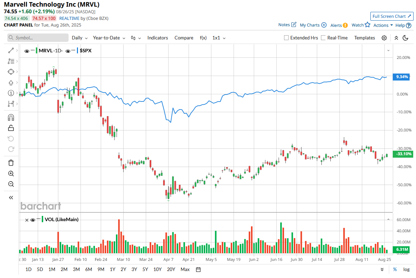Open the date range calendar icon
This screenshot has height=278, width=416.
[x=198, y=270]
